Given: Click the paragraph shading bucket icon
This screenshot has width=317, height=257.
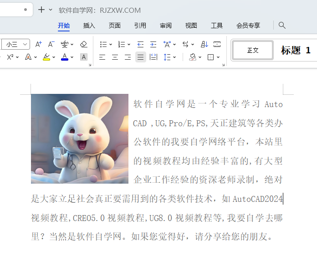Looking at the screenshot, I should pyautogui.click(x=193, y=57).
